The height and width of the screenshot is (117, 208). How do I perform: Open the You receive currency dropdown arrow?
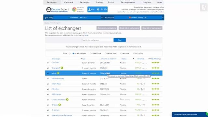[163, 18]
